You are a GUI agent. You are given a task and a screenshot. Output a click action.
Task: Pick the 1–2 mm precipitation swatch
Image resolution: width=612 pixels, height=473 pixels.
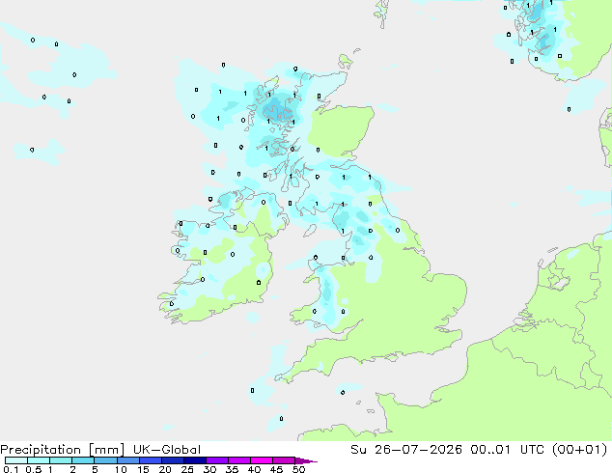click(61, 460)
